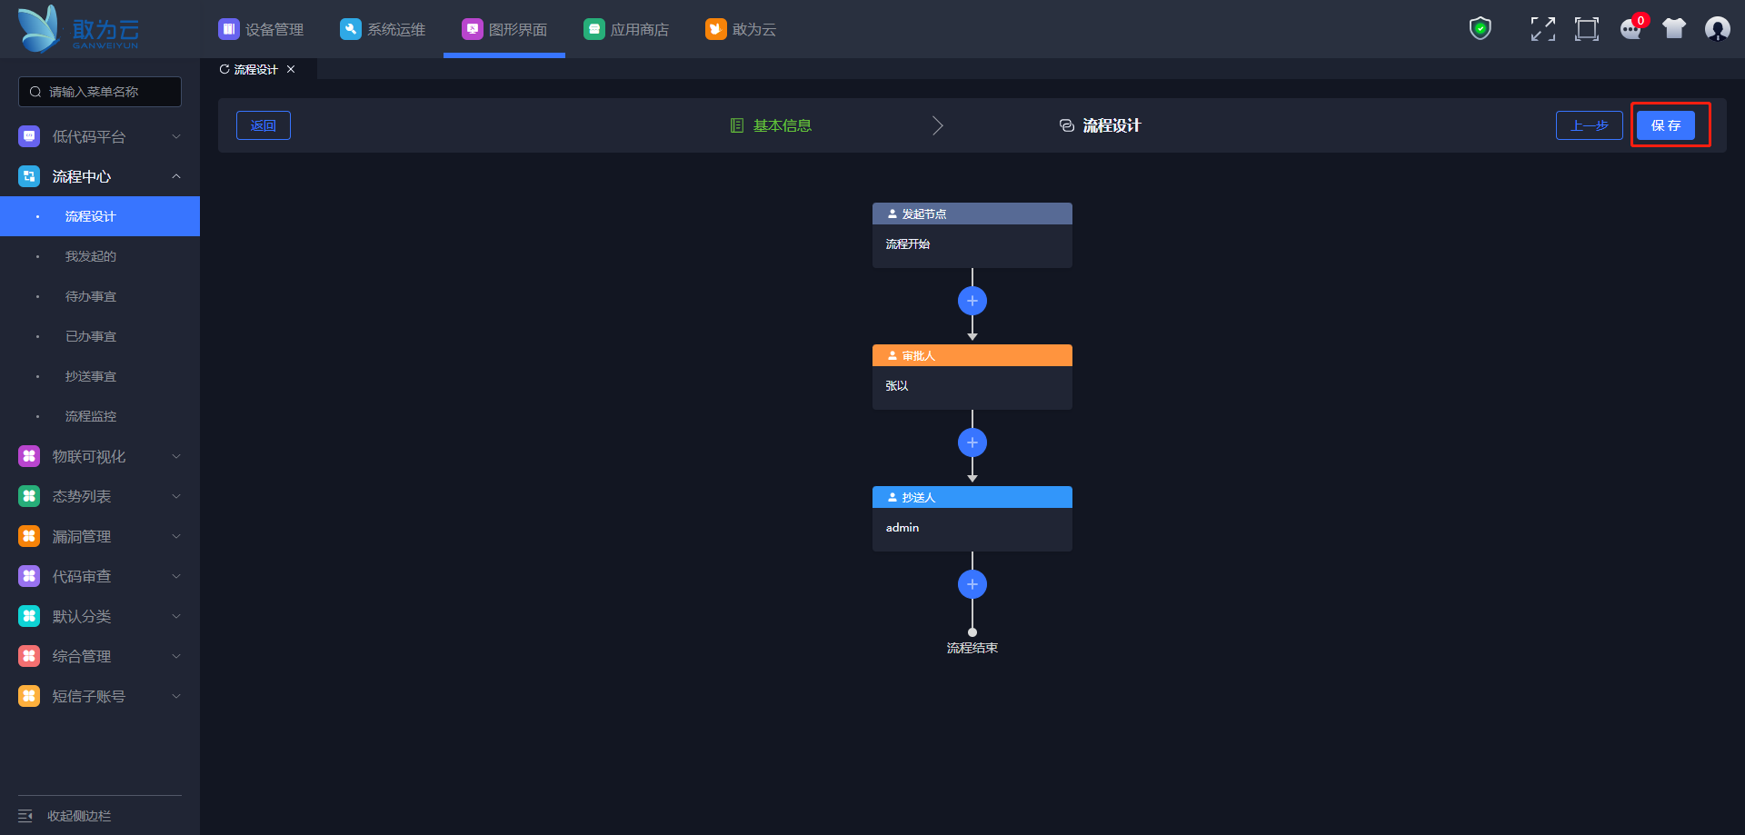Image resolution: width=1745 pixels, height=835 pixels.
Task: Close the 流程设计 tab
Action: tap(291, 69)
